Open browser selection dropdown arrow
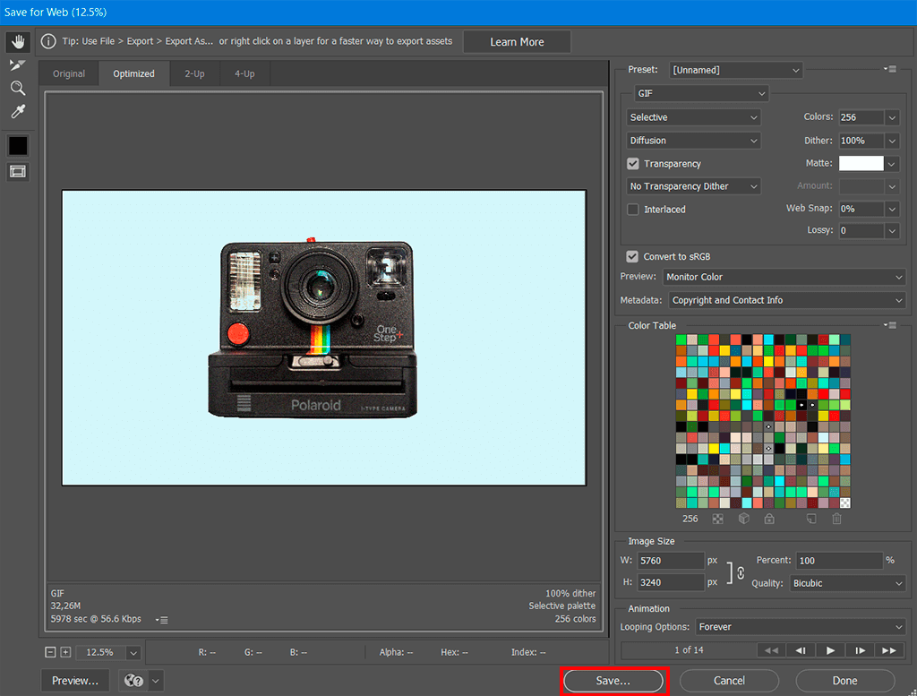 [156, 680]
